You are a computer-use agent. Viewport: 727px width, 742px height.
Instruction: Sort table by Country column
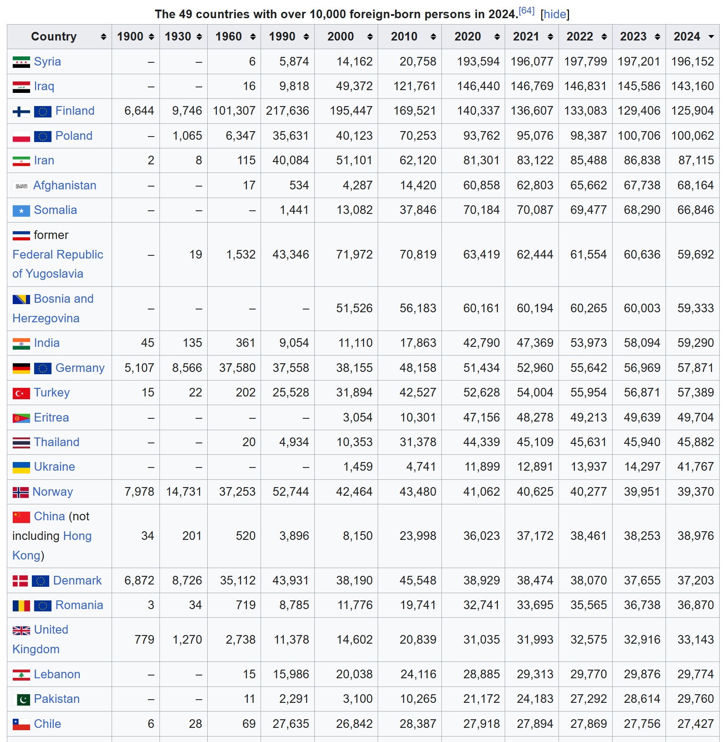[59, 37]
